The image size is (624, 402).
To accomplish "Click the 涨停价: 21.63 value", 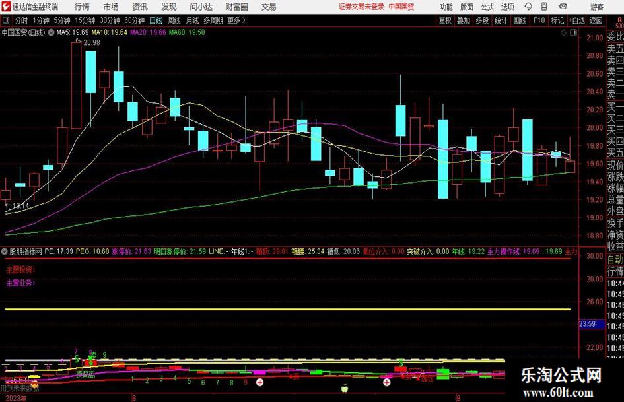I will [x=131, y=251].
